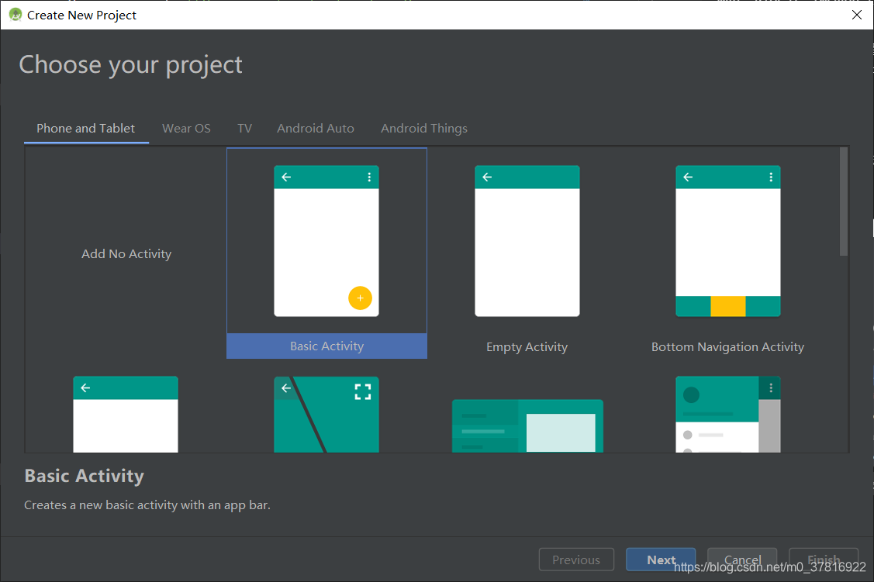Viewport: 874px width, 582px height.
Task: Choose the Add No Activity option
Action: pos(126,254)
